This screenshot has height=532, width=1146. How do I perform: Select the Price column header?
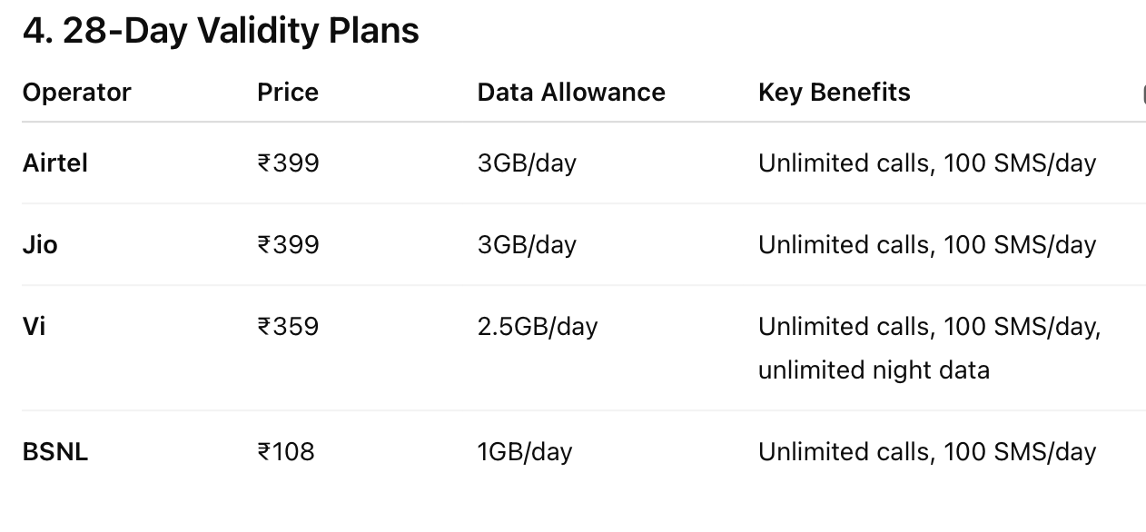pos(288,93)
